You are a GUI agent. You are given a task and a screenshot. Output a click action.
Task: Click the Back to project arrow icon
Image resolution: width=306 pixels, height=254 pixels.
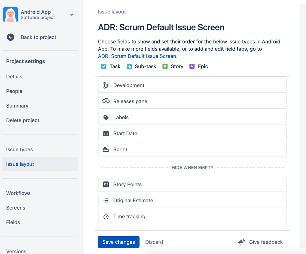click(10, 37)
